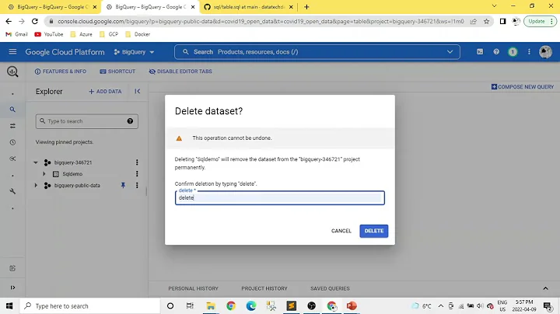The width and height of the screenshot is (560, 314).
Task: Open actions menu for Sqldemo dataset
Action: [x=137, y=174]
